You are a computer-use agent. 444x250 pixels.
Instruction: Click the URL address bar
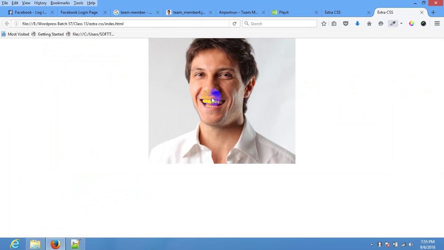[125, 24]
